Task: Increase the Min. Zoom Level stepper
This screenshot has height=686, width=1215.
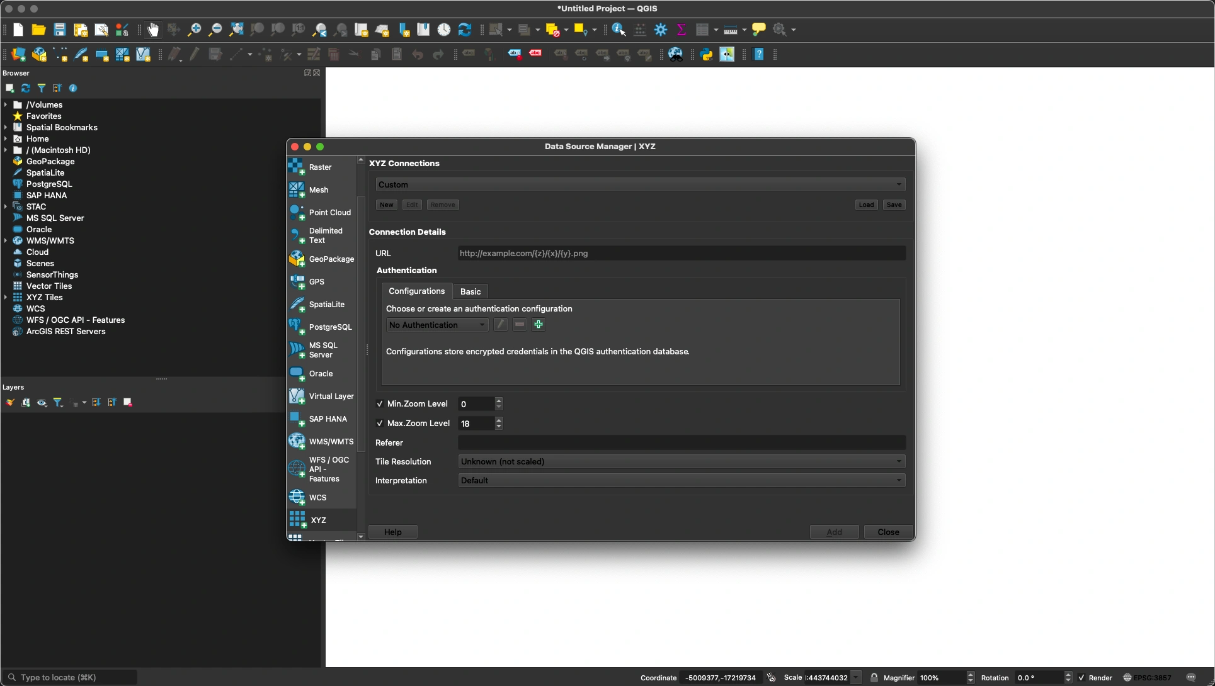Action: 499,400
